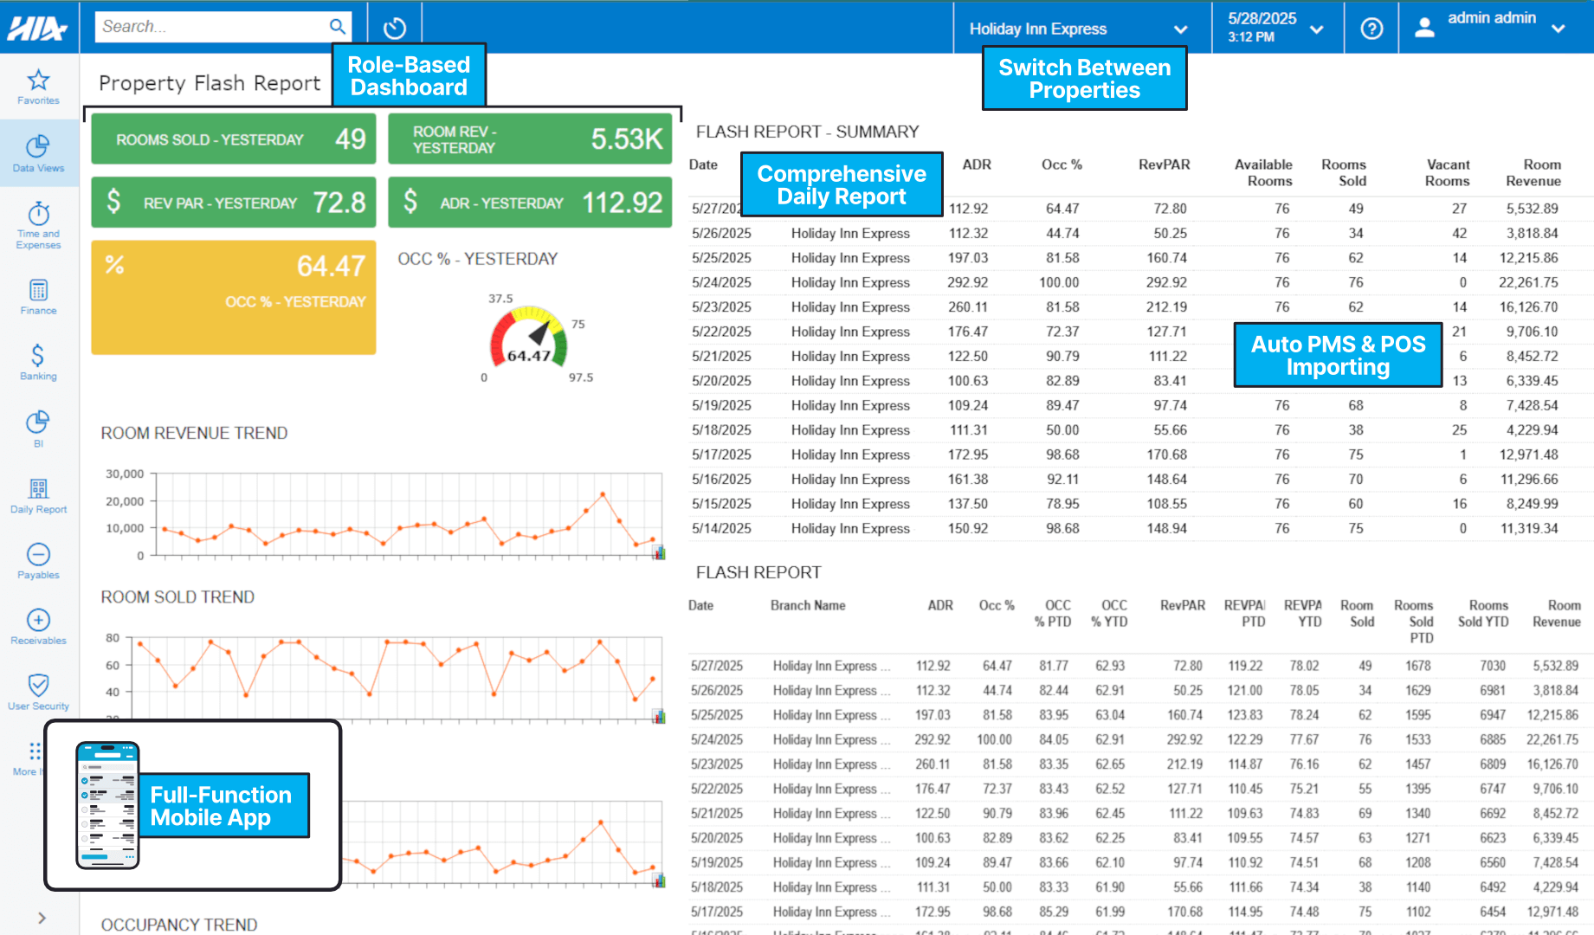Screen dimensions: 1594x935
Task: Click the ADR - Yesterday 112.92 tile
Action: point(530,203)
